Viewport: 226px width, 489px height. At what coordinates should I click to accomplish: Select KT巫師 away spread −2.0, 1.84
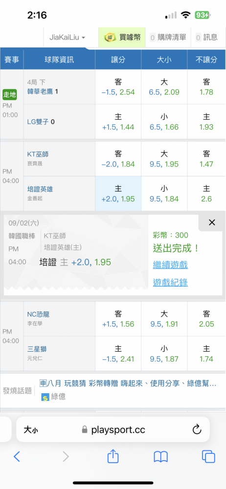(118, 159)
